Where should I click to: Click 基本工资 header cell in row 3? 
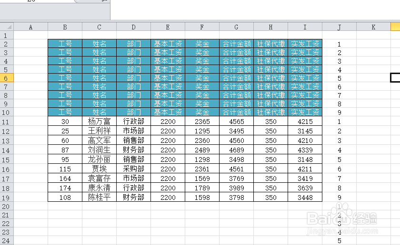click(168, 52)
